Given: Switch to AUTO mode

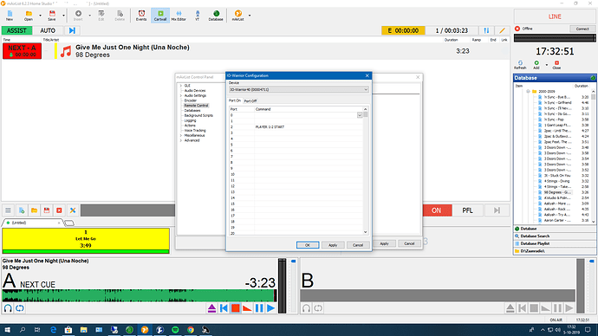Looking at the screenshot, I should (x=48, y=30).
